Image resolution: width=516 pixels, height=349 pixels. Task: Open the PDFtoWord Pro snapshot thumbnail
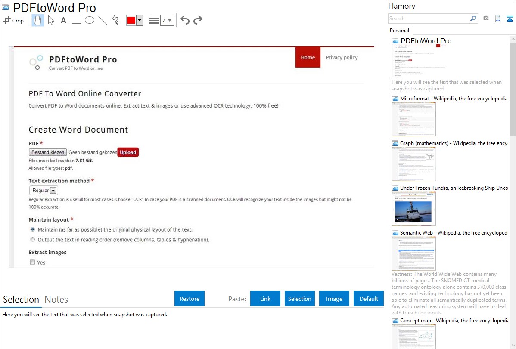coord(420,61)
